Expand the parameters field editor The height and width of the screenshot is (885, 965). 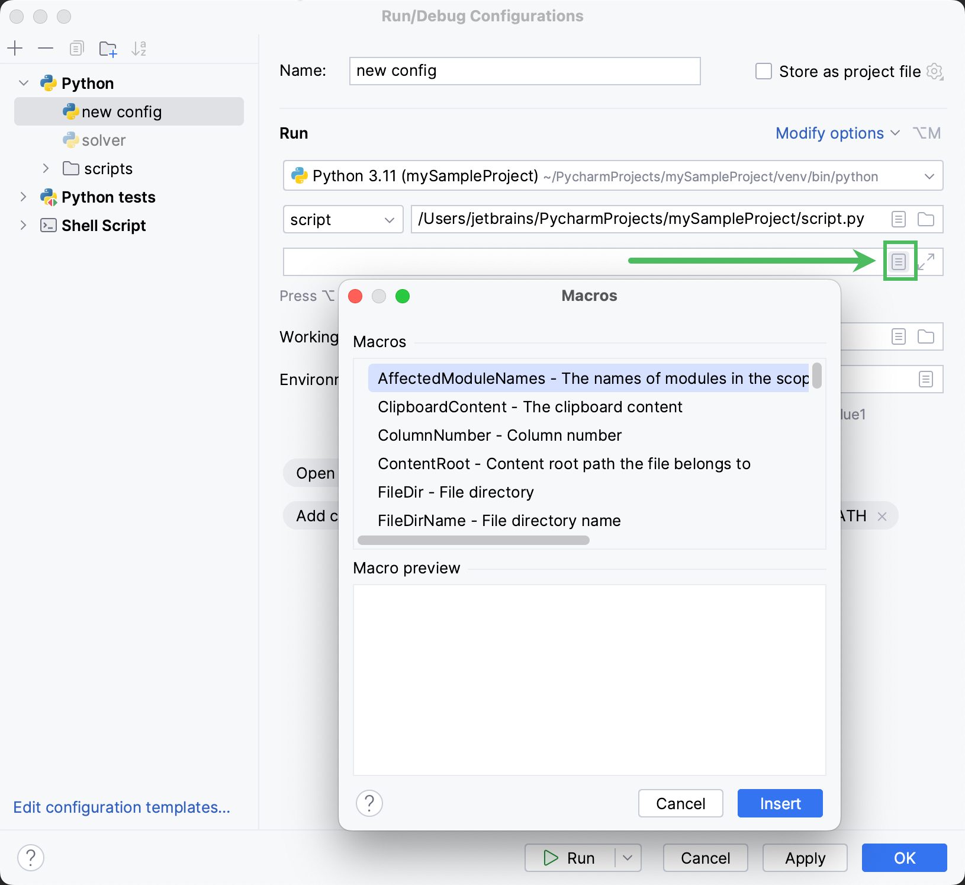pos(928,261)
